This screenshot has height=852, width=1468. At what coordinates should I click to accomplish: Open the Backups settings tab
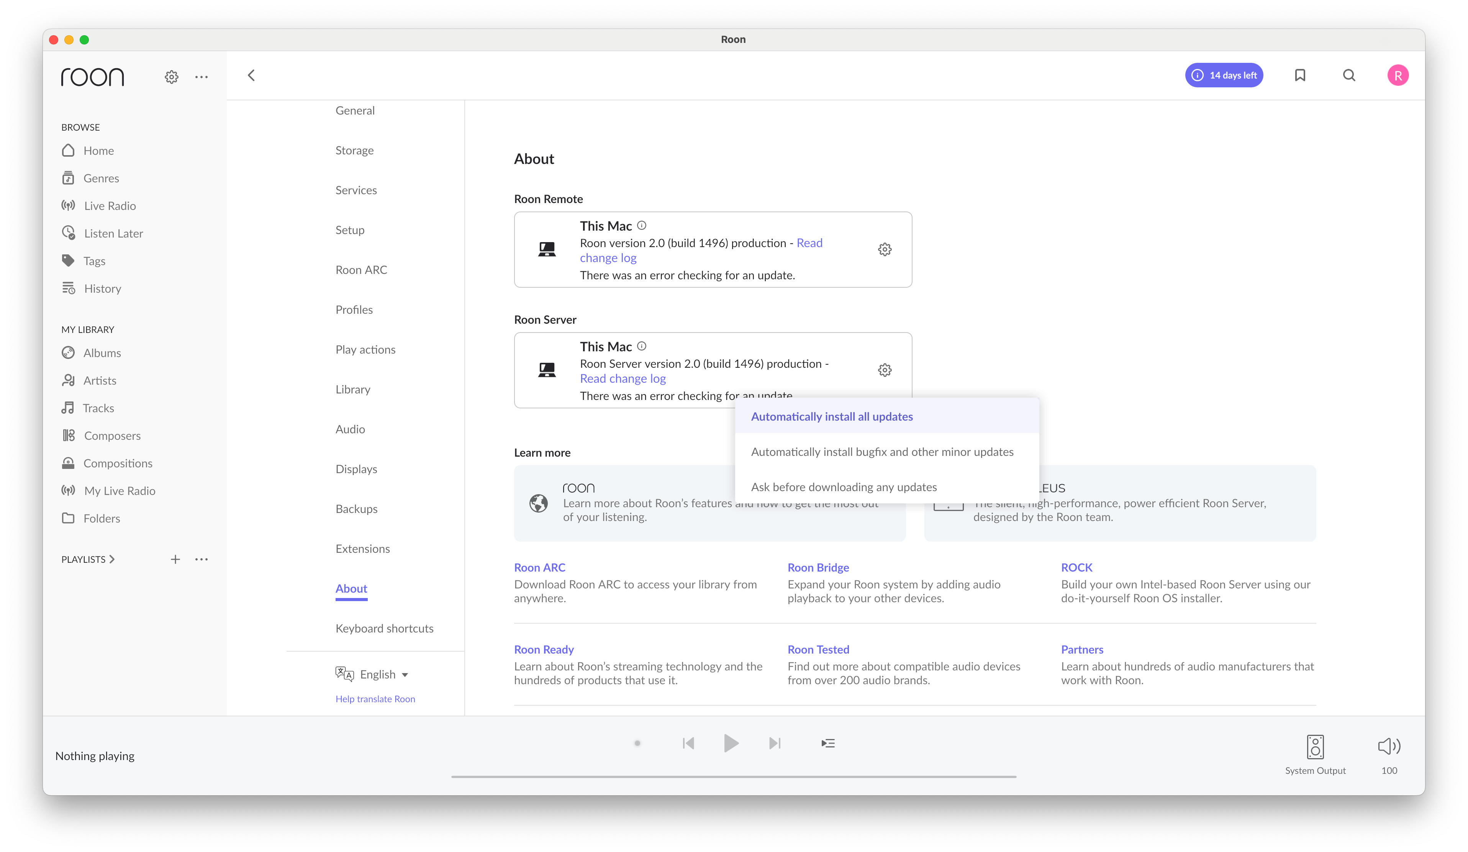(356, 509)
